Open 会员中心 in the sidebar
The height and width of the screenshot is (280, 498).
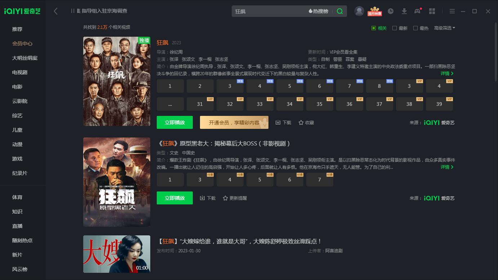pyautogui.click(x=22, y=44)
